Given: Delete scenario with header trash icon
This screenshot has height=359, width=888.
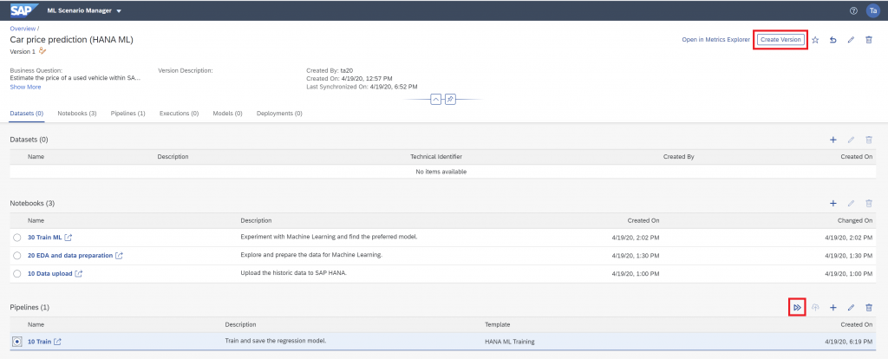Looking at the screenshot, I should coord(869,40).
